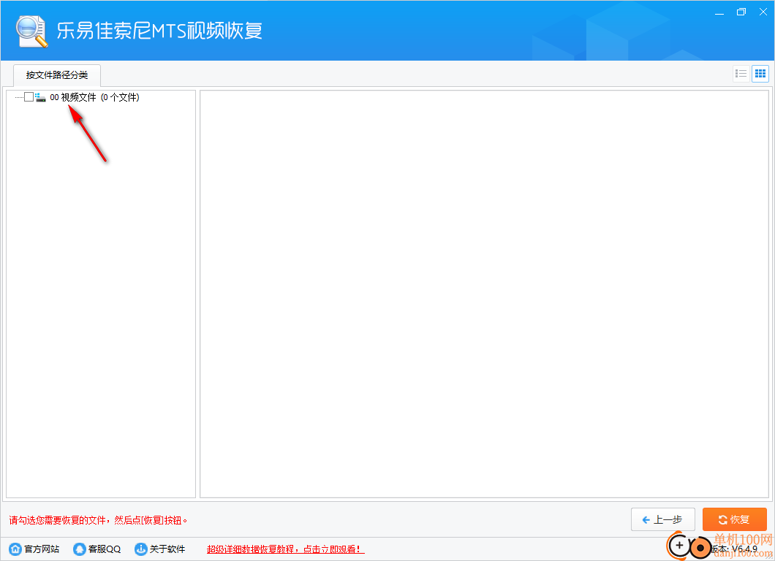Open the 官方网站 link
This screenshot has height=561, width=775.
pyautogui.click(x=42, y=549)
